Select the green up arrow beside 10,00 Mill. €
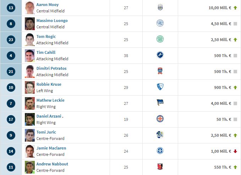This screenshot has height=175, width=241. coord(235,8)
